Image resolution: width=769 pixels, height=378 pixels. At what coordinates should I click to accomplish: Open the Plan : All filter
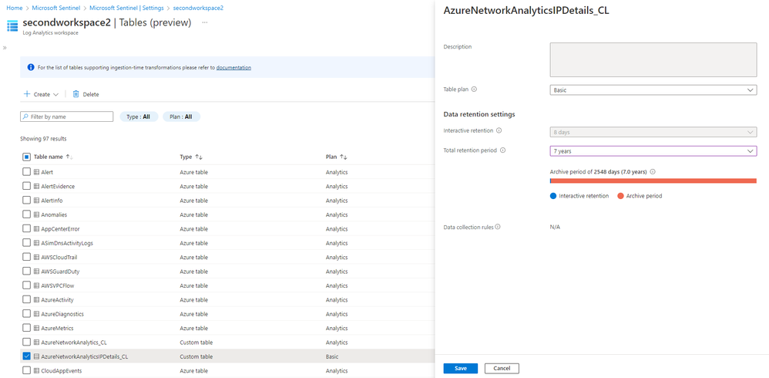[x=181, y=116]
